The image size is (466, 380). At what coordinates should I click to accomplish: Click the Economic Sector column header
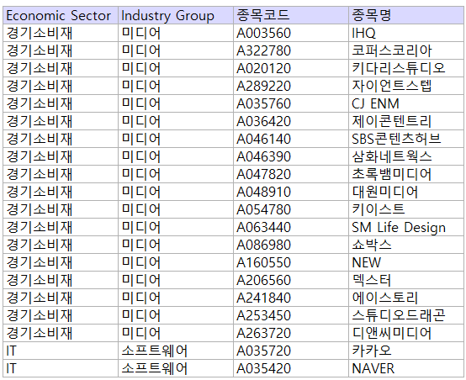point(61,15)
